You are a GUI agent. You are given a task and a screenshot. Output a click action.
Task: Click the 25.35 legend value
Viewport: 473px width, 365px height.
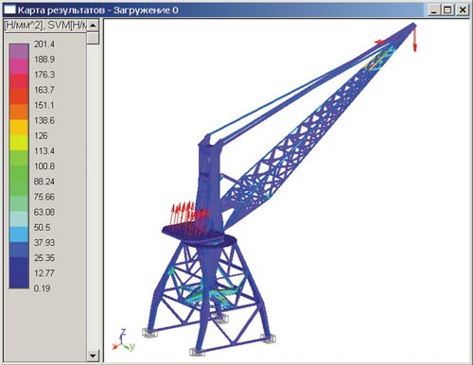point(44,258)
